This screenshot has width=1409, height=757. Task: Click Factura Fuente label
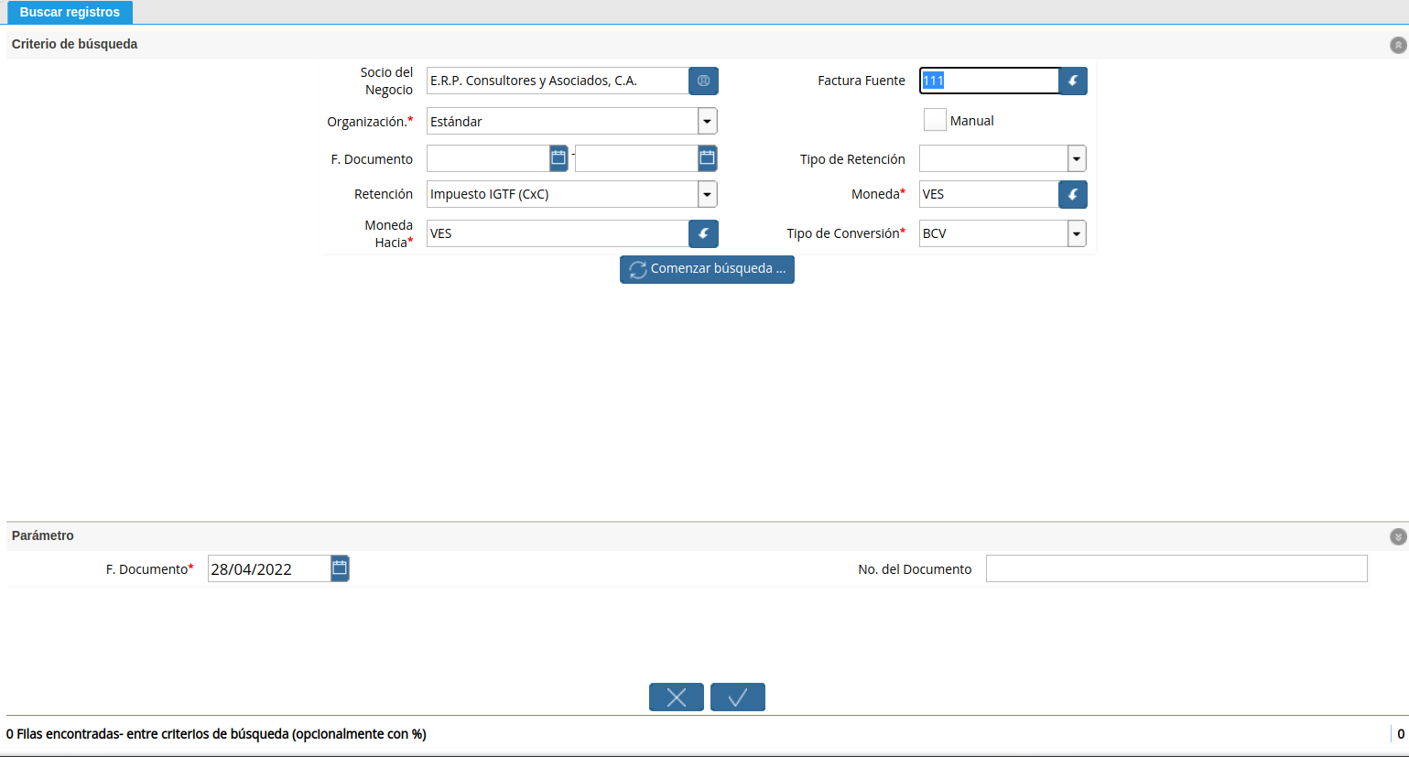click(x=862, y=81)
